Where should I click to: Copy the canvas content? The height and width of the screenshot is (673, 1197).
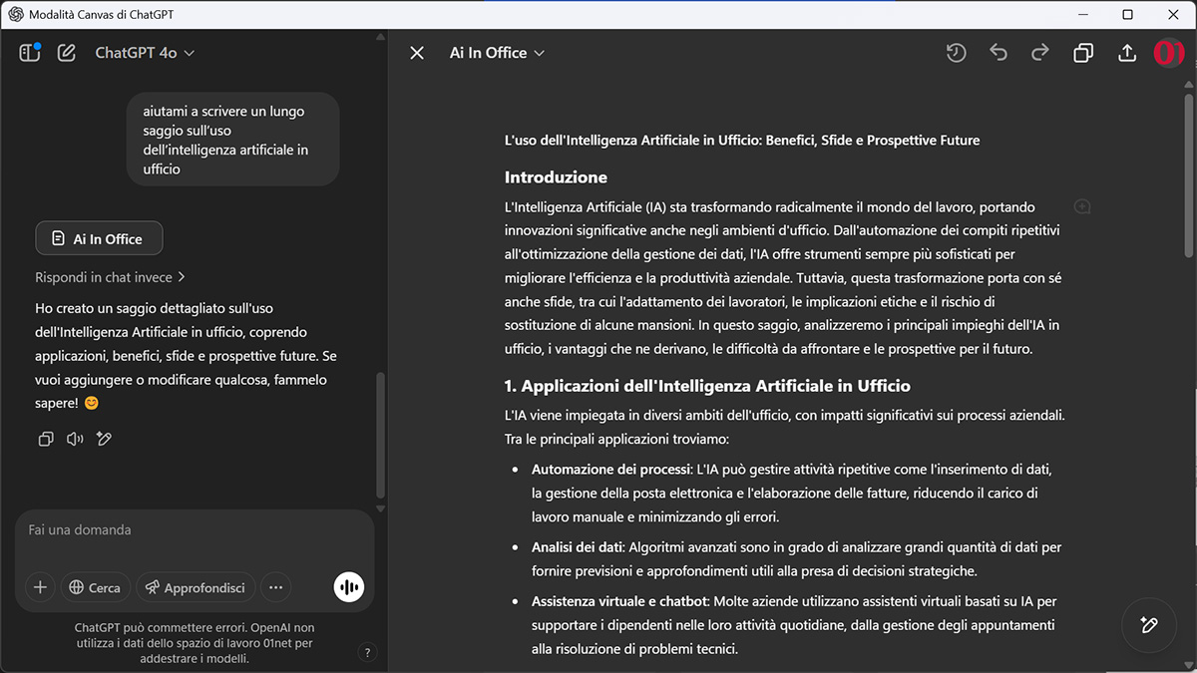1083,53
